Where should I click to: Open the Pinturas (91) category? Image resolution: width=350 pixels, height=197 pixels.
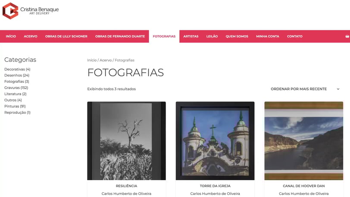[x=15, y=106]
